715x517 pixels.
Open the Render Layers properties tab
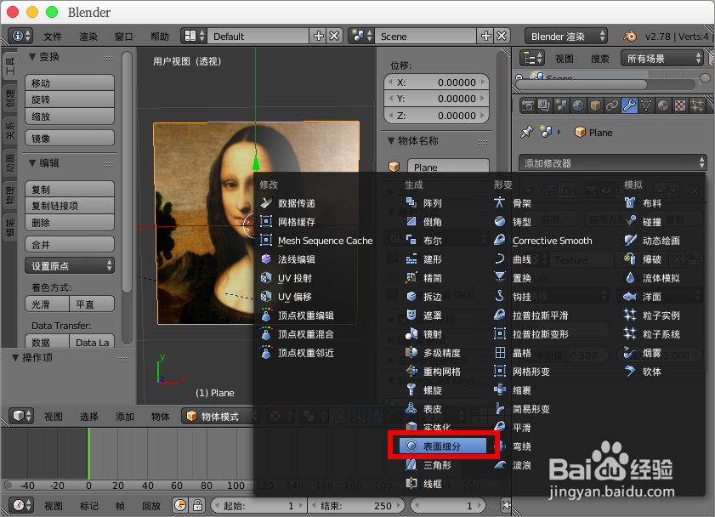pyautogui.click(x=544, y=105)
